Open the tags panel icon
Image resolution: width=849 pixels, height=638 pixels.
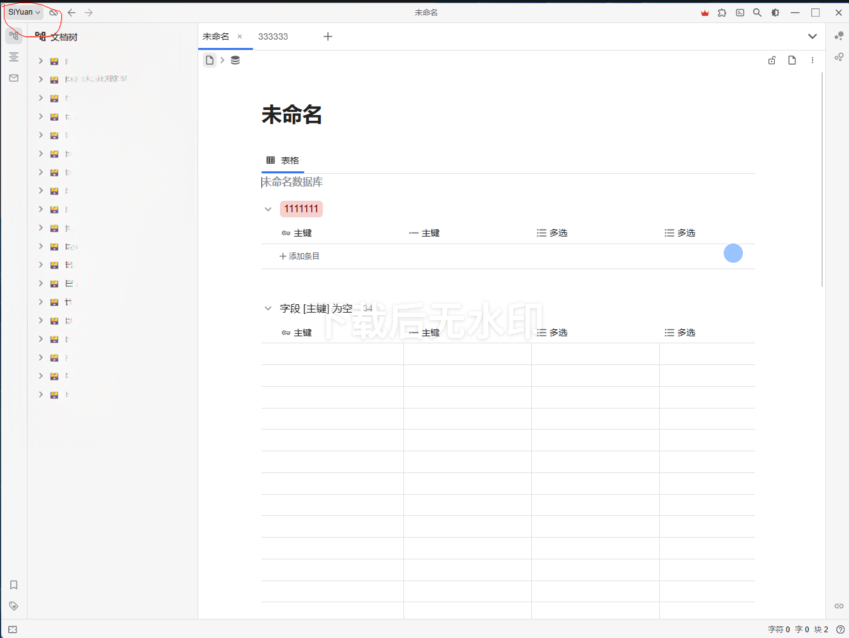13,606
